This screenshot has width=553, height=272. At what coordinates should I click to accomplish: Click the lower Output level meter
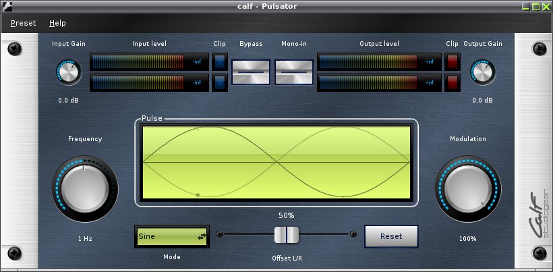379,82
